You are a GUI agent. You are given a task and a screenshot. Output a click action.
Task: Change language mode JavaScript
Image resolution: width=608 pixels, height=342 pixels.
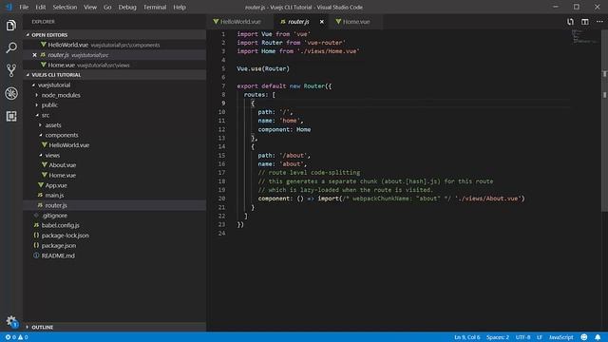pos(560,337)
